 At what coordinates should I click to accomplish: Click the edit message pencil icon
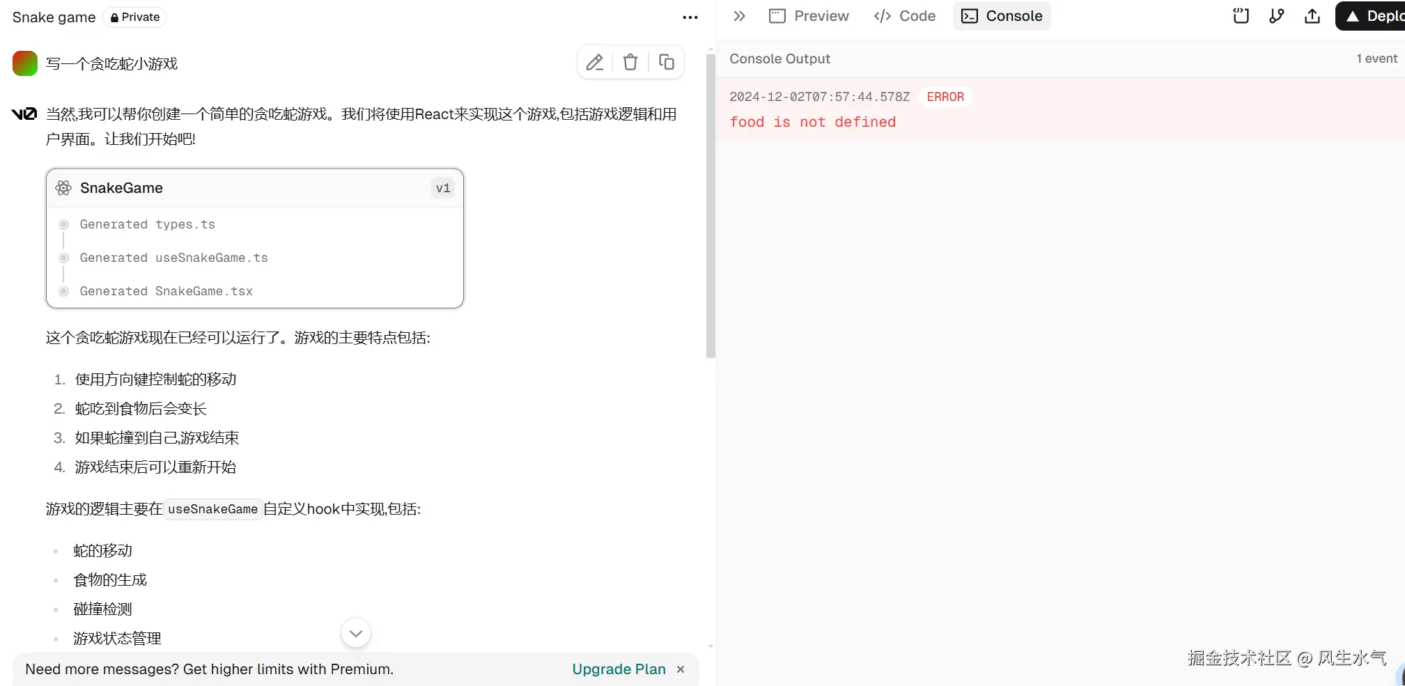click(x=595, y=63)
